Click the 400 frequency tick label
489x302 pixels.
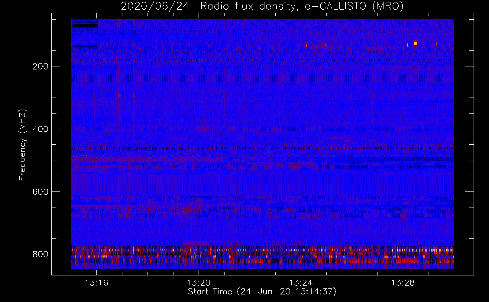(40, 129)
